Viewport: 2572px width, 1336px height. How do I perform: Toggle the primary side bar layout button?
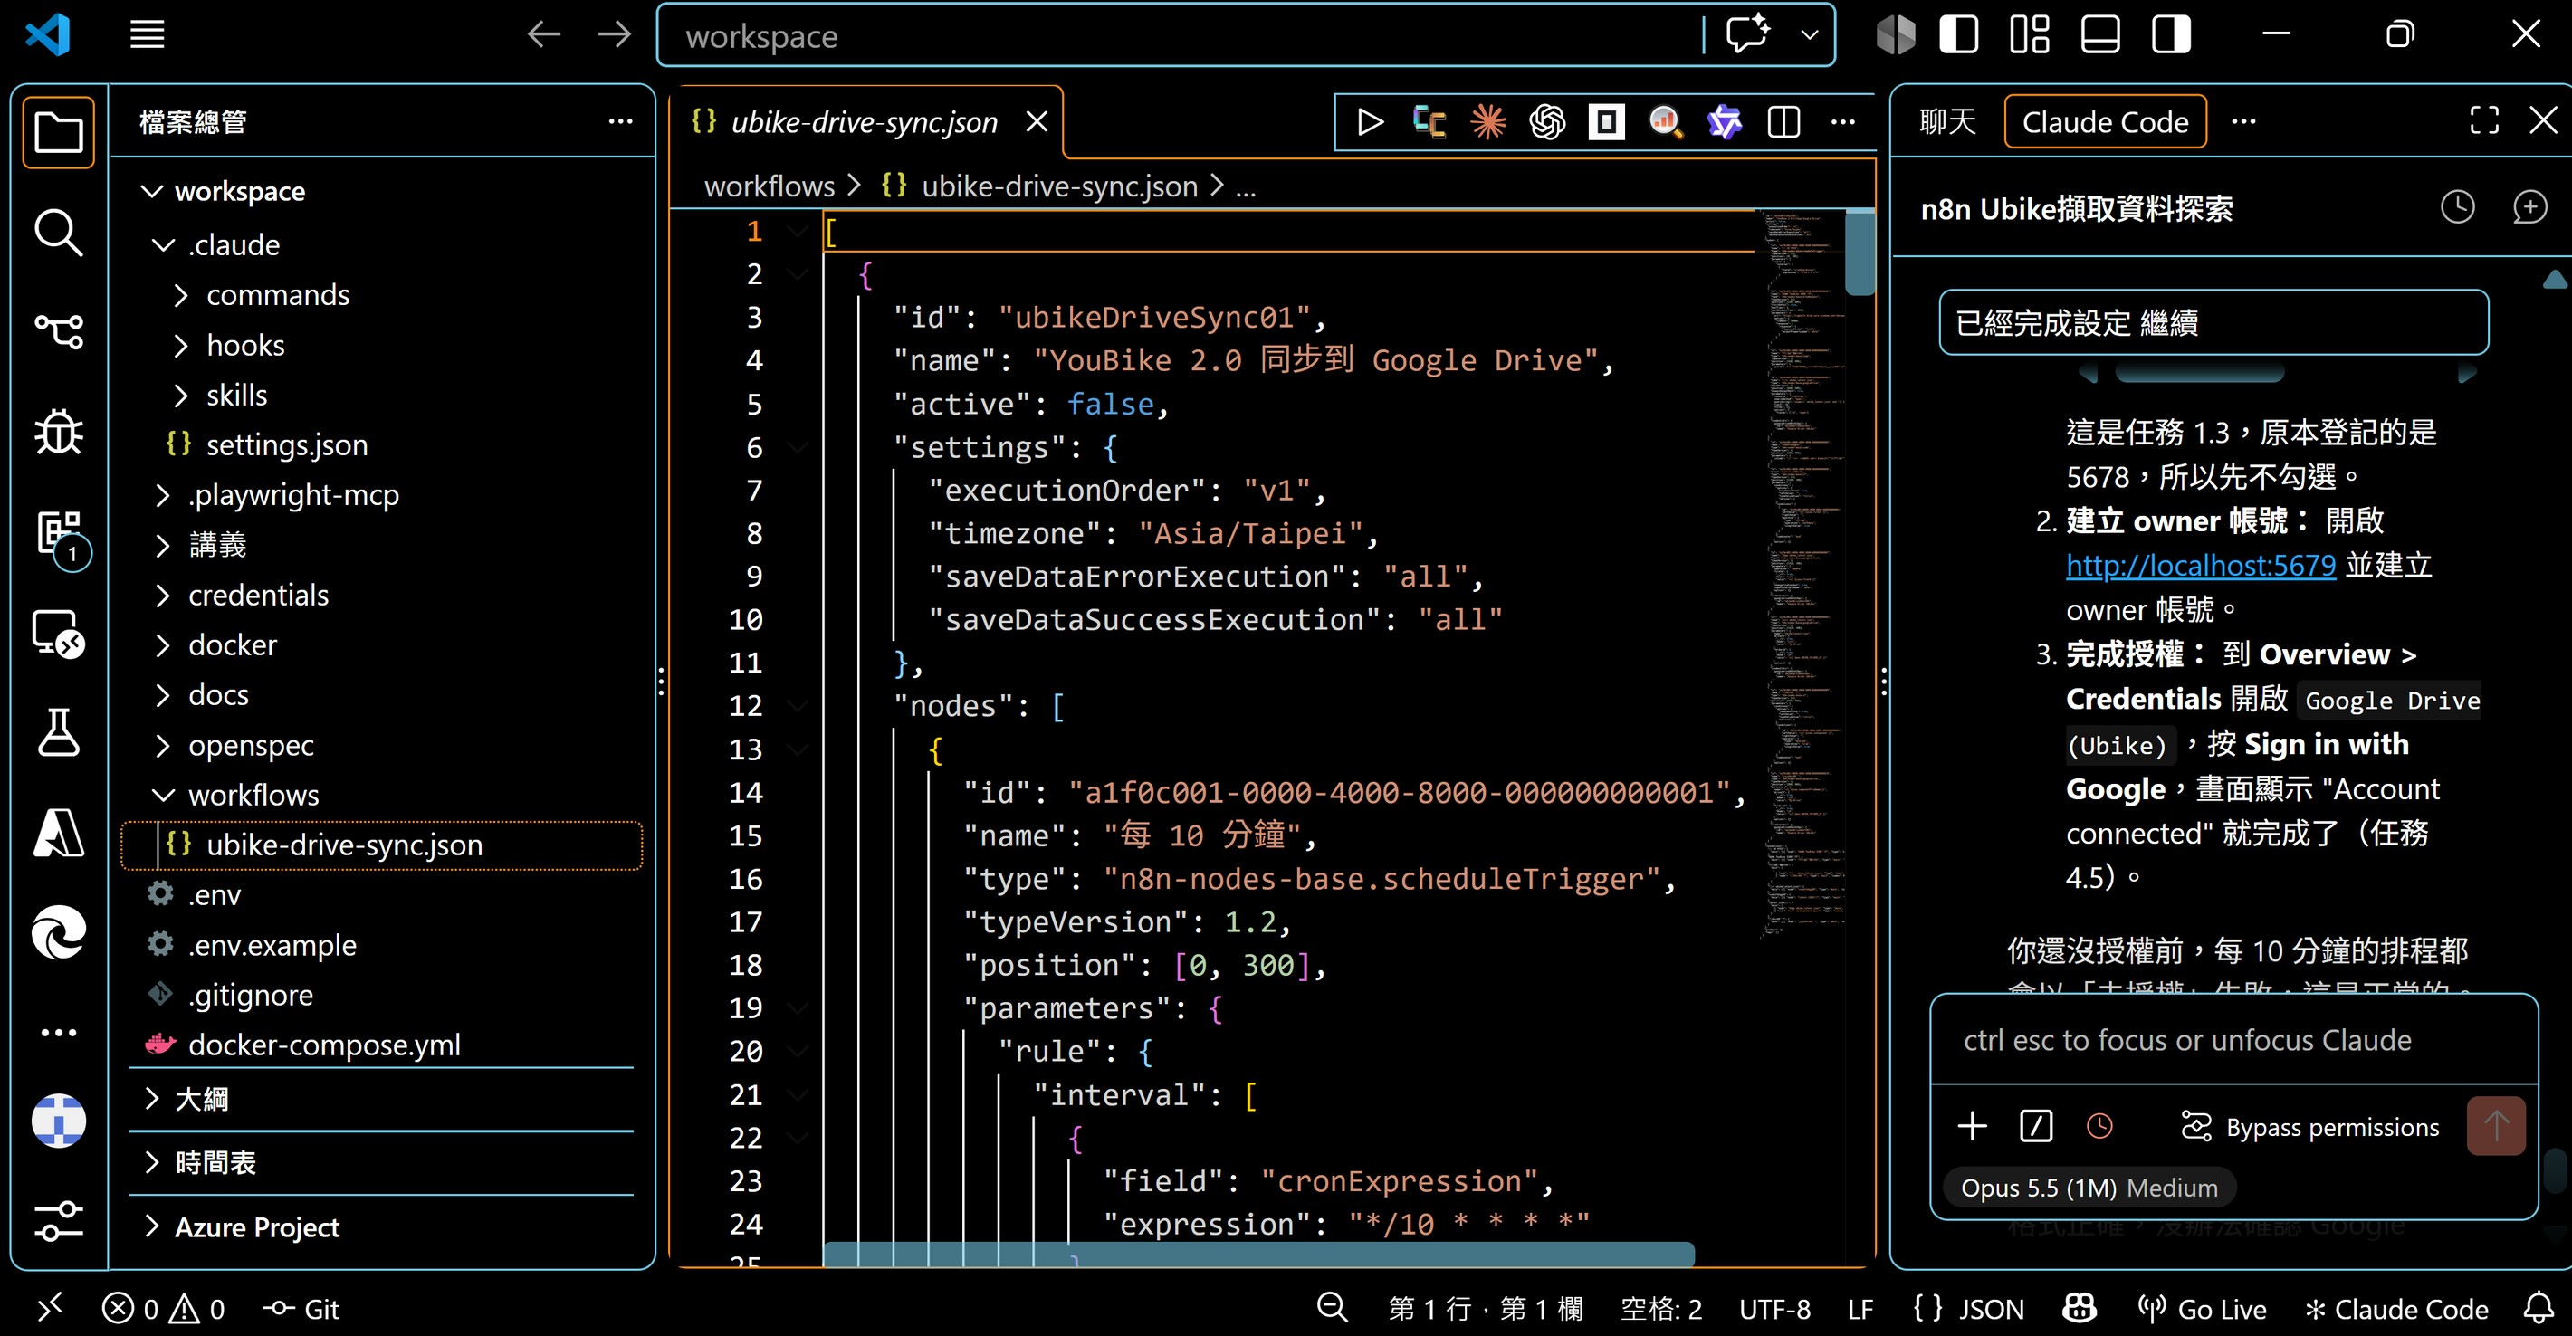[1959, 35]
